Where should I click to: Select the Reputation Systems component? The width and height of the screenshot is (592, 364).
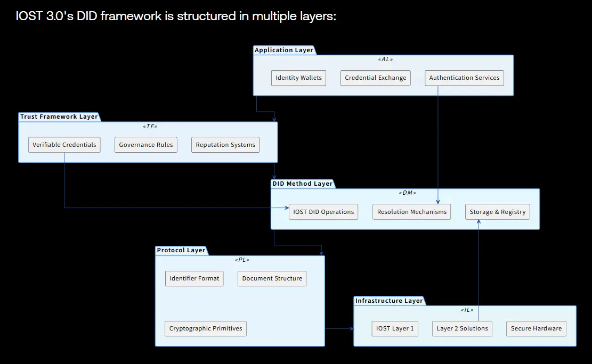[225, 145]
